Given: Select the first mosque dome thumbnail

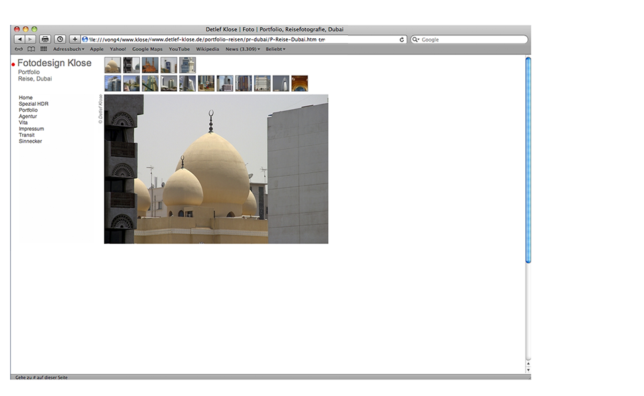Looking at the screenshot, I should (x=113, y=65).
